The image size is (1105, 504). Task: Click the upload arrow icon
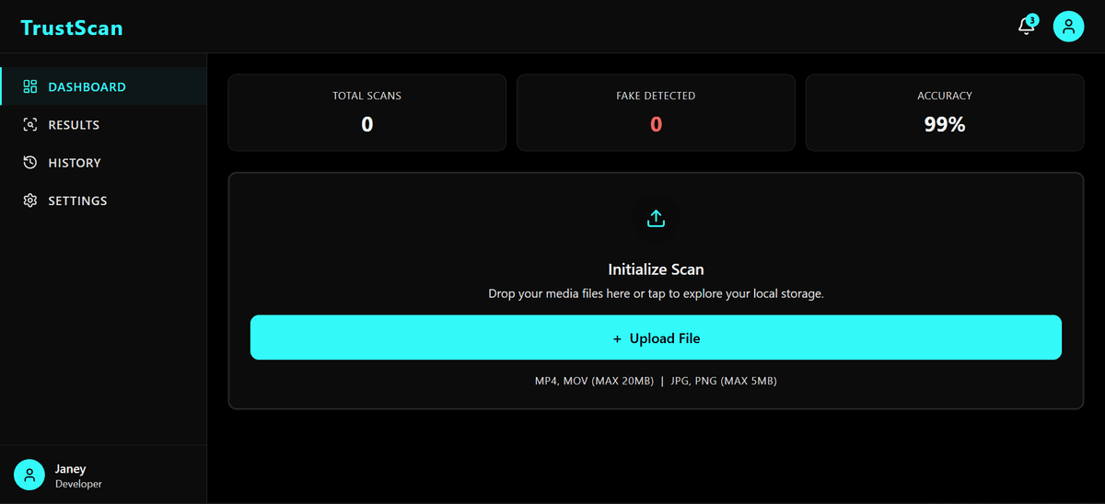(656, 219)
